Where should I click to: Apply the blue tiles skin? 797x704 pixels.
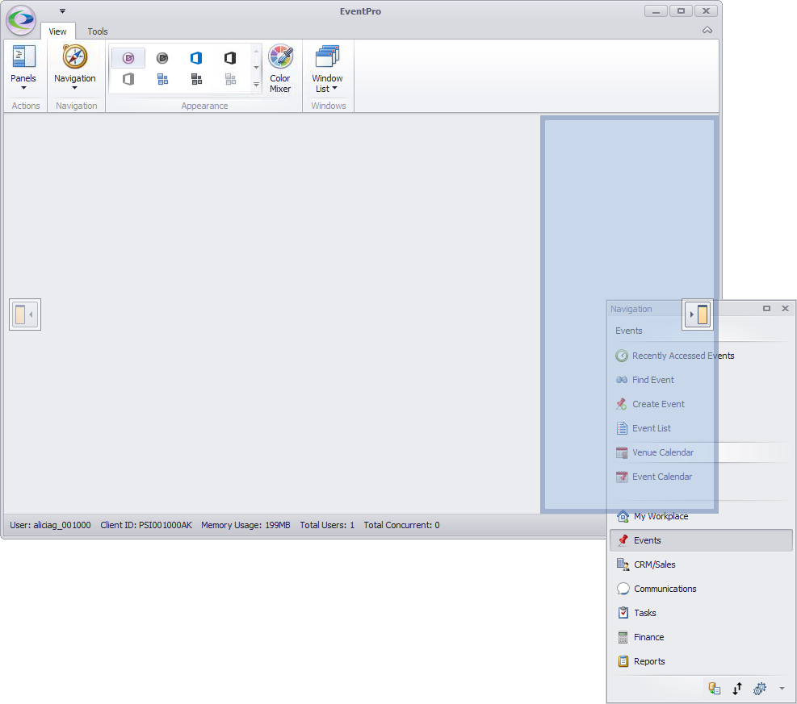point(162,79)
